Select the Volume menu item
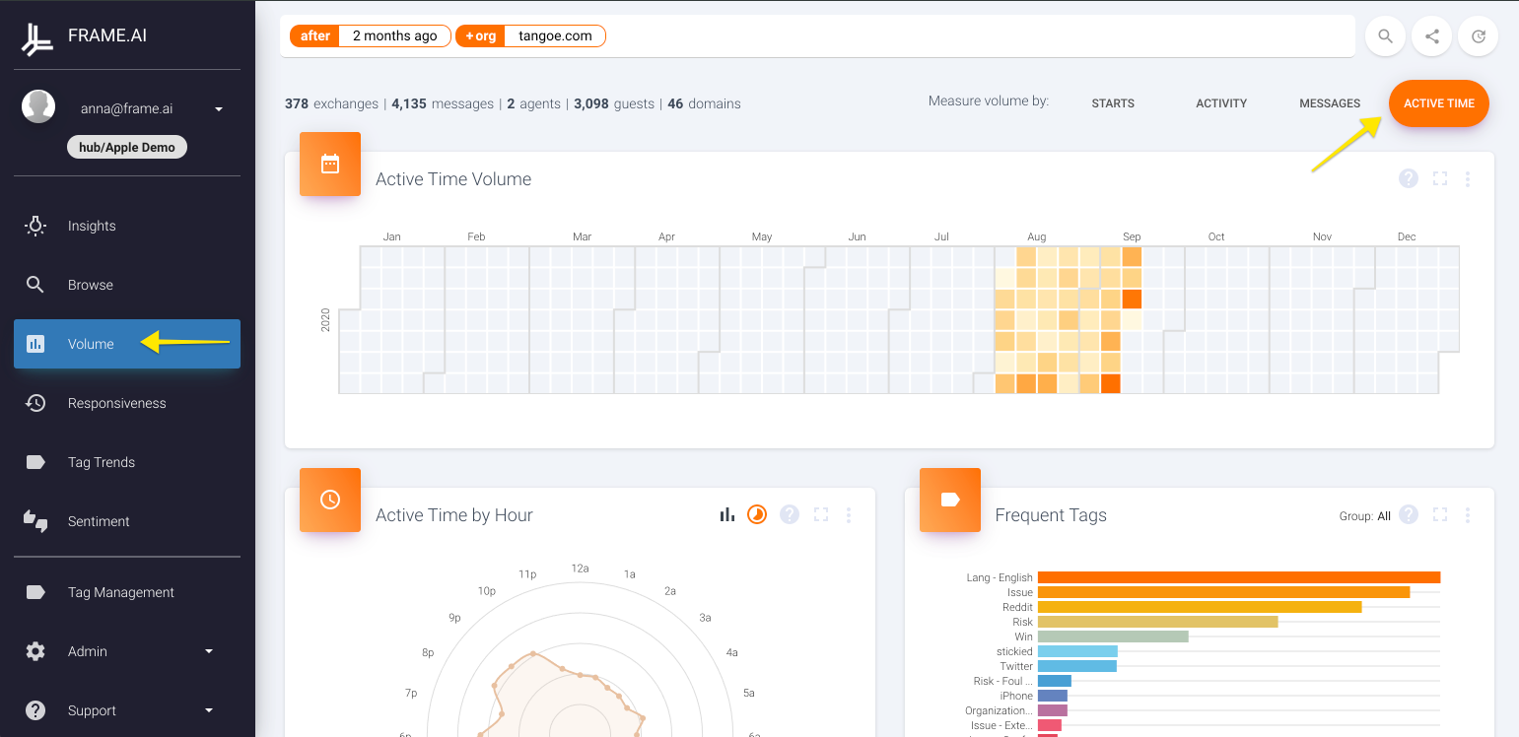This screenshot has height=737, width=1519. 127,344
